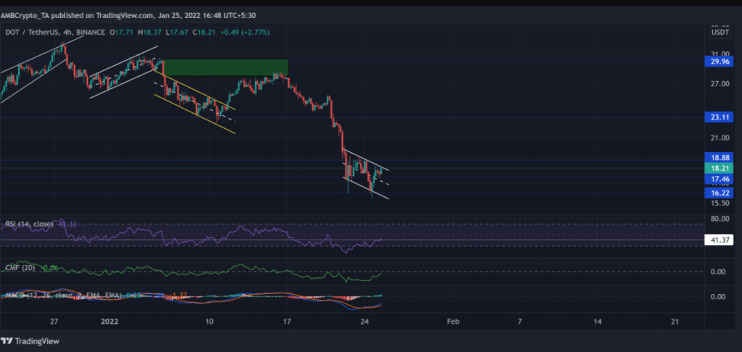This screenshot has height=352, width=742.
Task: Click the 2022 date label on time axis
Action: (110, 322)
